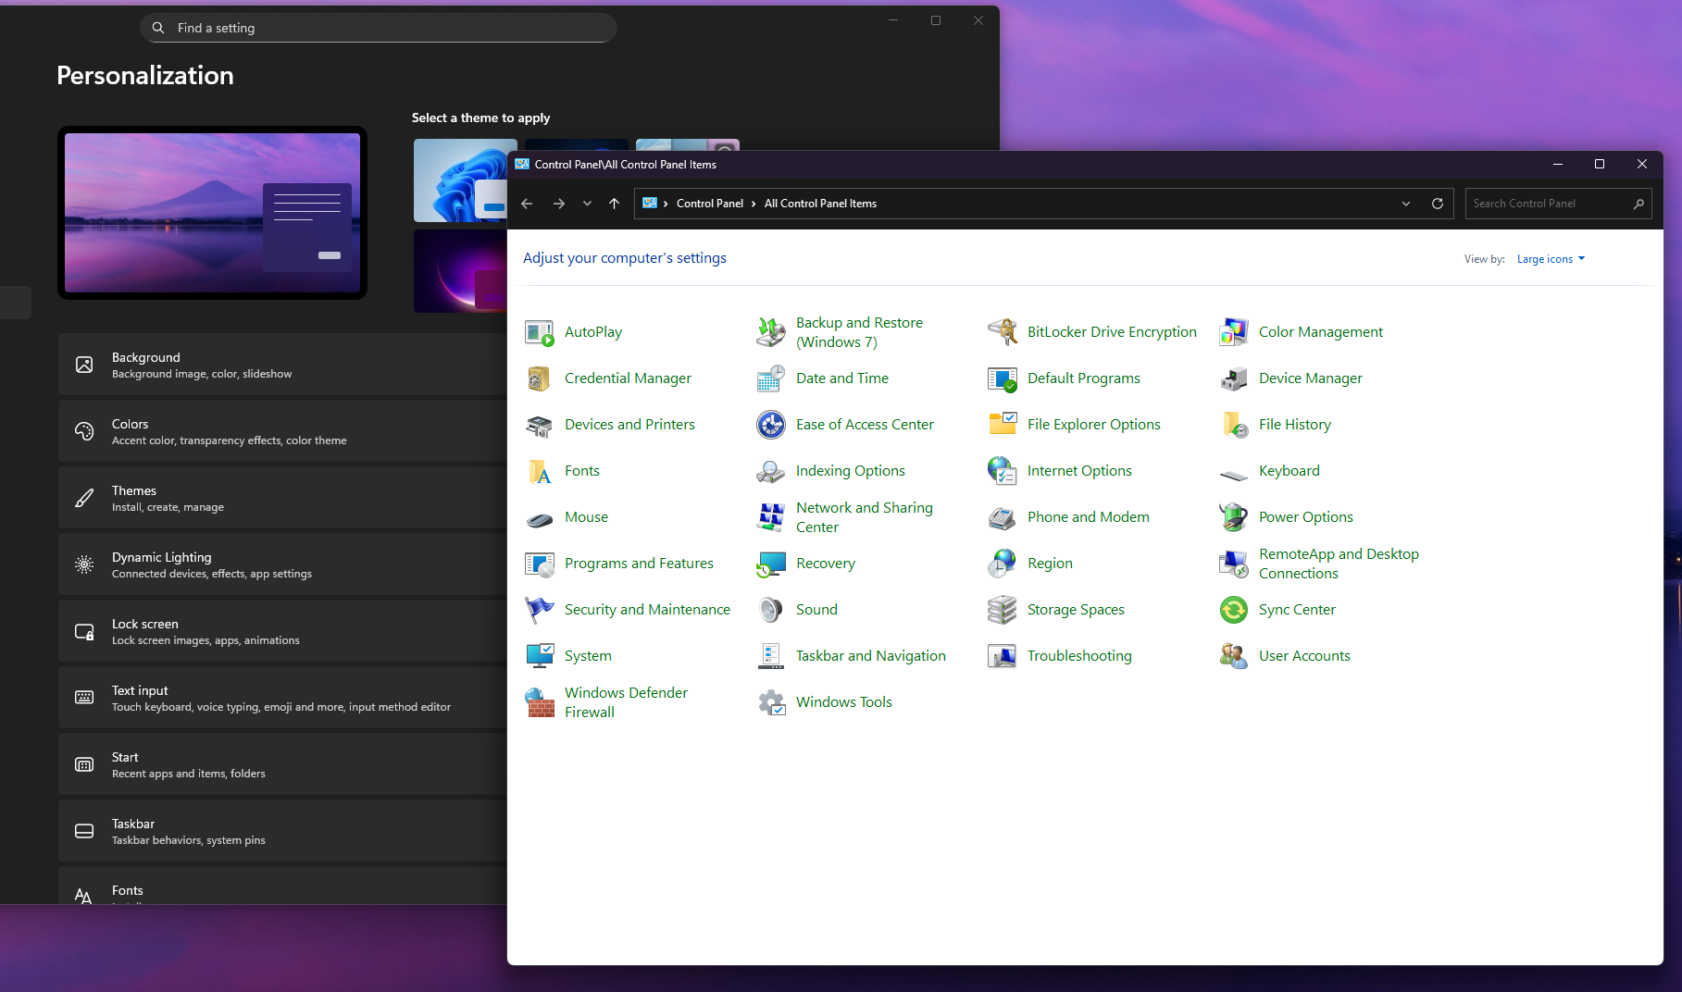1682x992 pixels.
Task: Expand the chevron after Control Panel breadcrumb
Action: (x=754, y=204)
